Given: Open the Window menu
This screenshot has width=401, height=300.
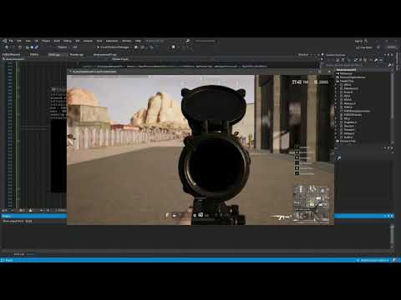Looking at the screenshot, I should click(x=127, y=41).
